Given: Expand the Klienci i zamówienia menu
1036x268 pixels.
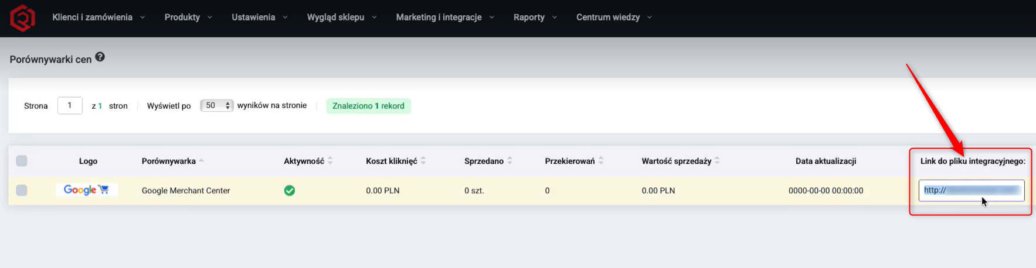Looking at the screenshot, I should pos(98,18).
